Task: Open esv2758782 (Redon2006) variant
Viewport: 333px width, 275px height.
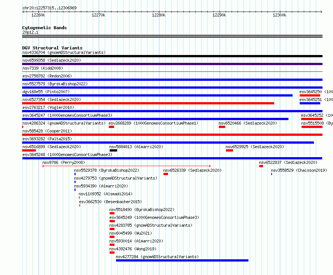Action: pyautogui.click(x=47, y=76)
